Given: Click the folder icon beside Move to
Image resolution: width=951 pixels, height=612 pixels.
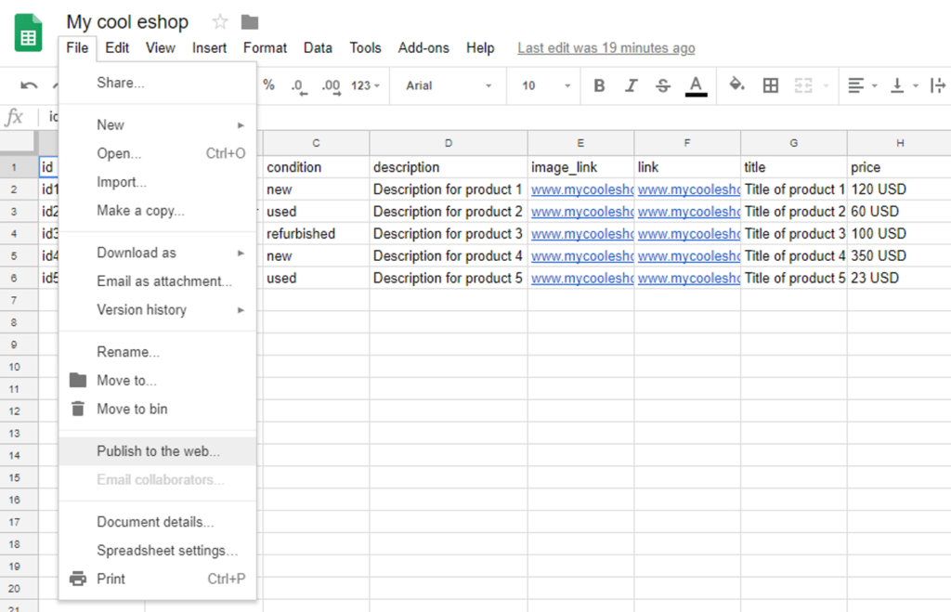Looking at the screenshot, I should [78, 381].
